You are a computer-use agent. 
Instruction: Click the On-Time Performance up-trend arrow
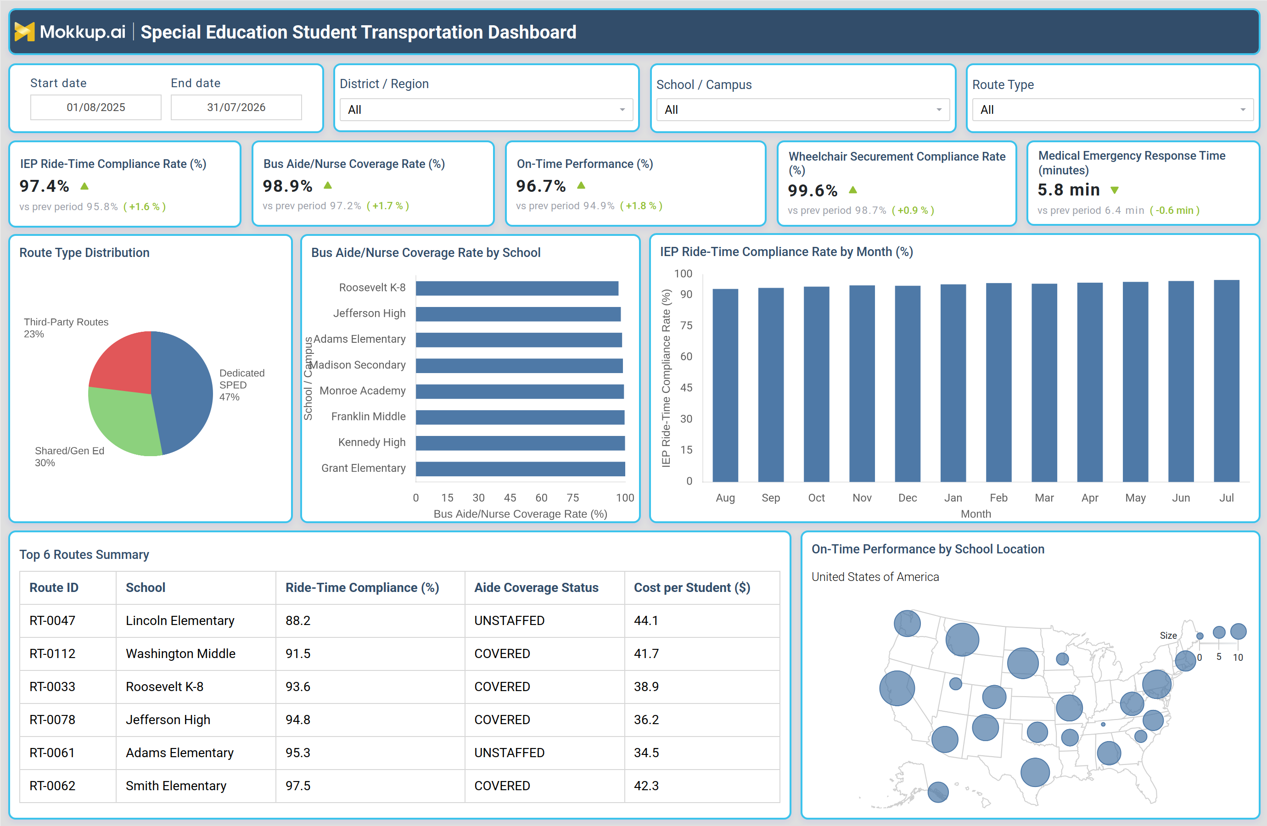(581, 185)
